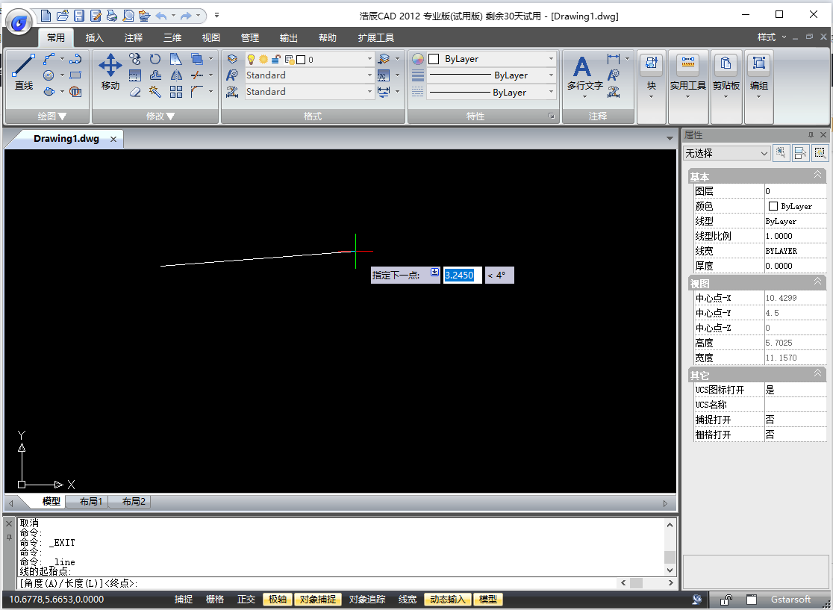Disable 对象捕捉 object snap

tap(318, 600)
